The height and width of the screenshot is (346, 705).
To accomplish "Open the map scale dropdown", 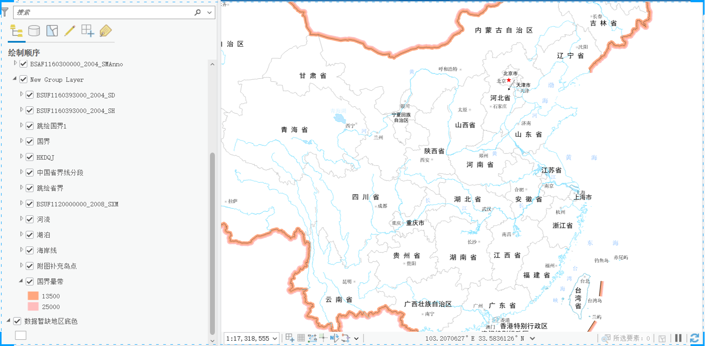I will click(275, 338).
